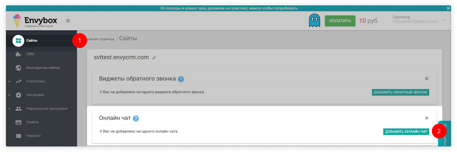Toggle sidebar with hamburger menu icon
Screen dimensions: 457x153
tap(68, 21)
